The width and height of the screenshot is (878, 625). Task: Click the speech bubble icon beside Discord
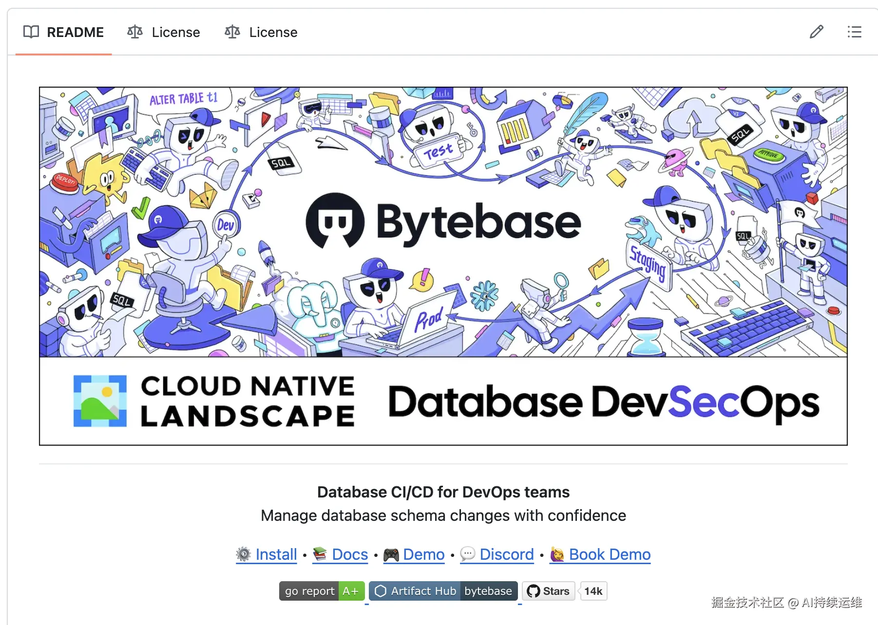point(468,554)
